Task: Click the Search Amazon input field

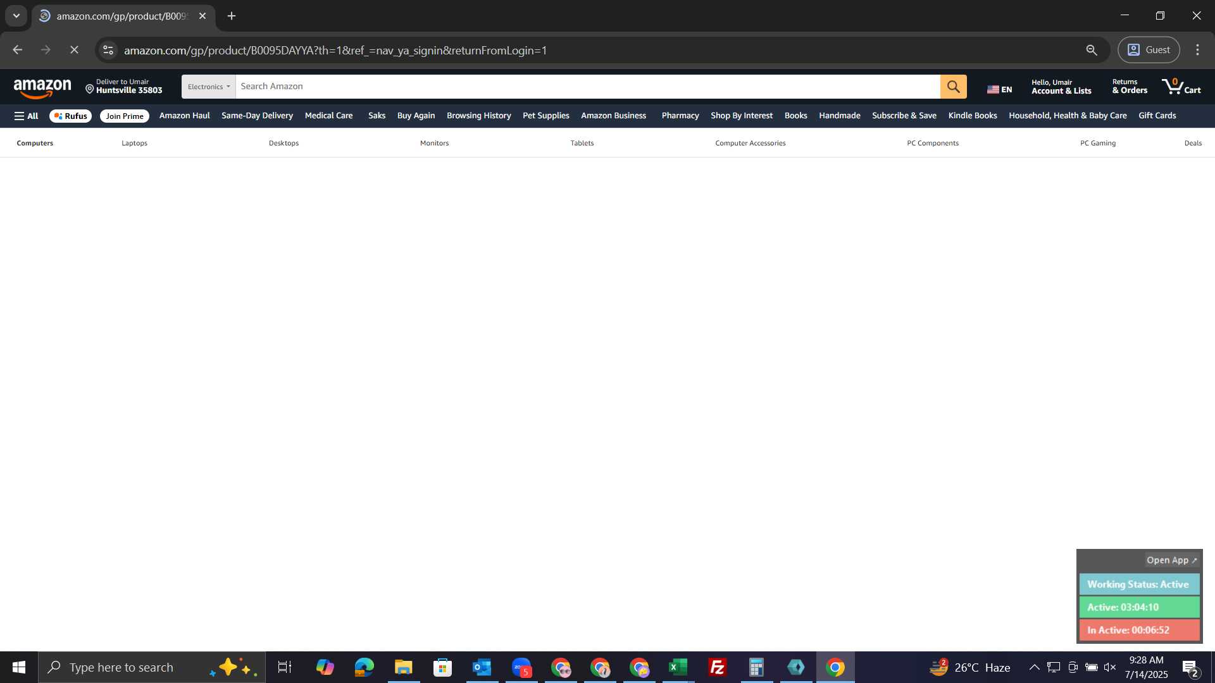Action: (x=587, y=87)
